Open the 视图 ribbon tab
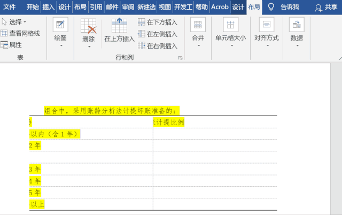Screen dimensions: 342x215 tap(165, 7)
